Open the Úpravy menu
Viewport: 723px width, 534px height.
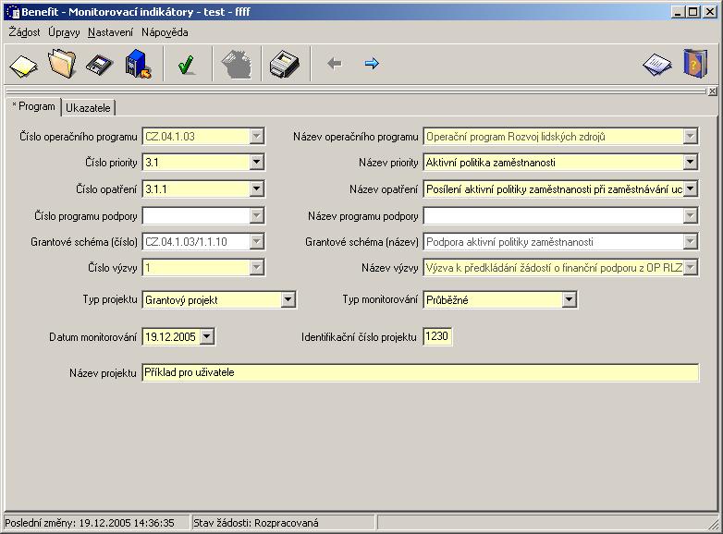[64, 32]
